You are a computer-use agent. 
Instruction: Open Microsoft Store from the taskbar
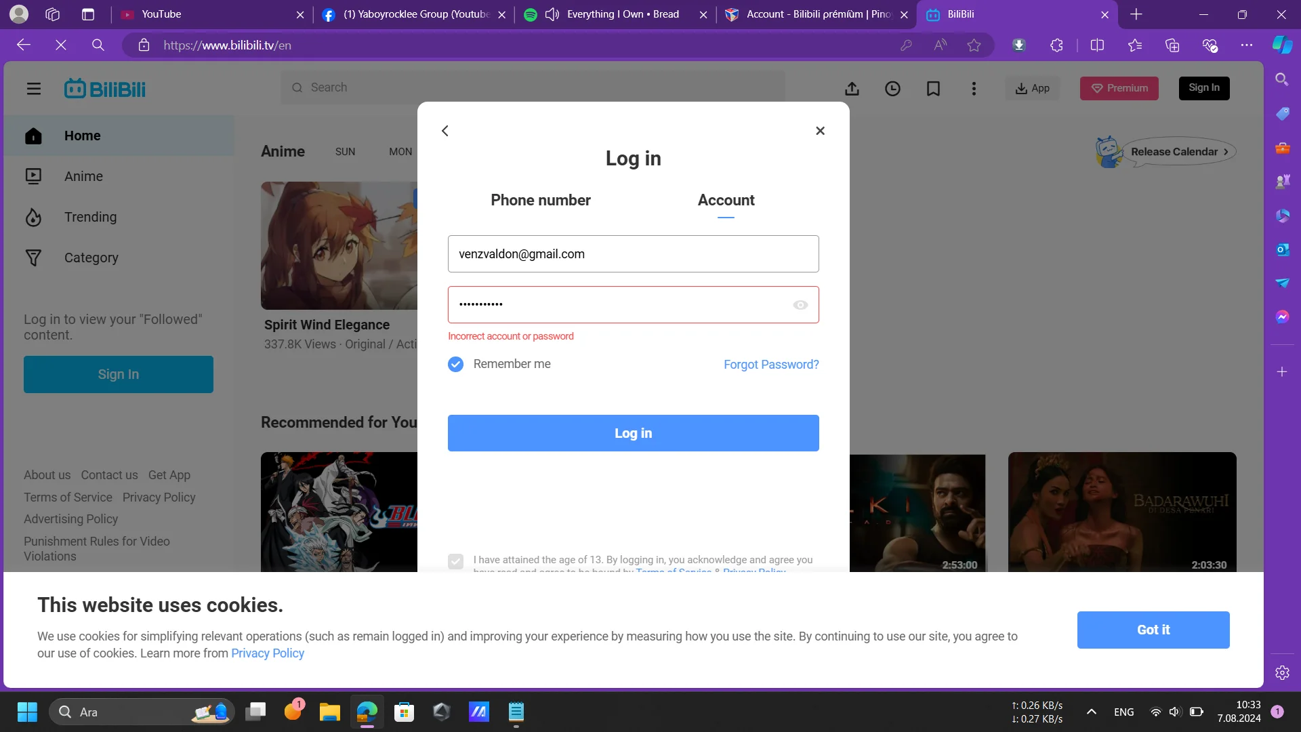point(404,712)
